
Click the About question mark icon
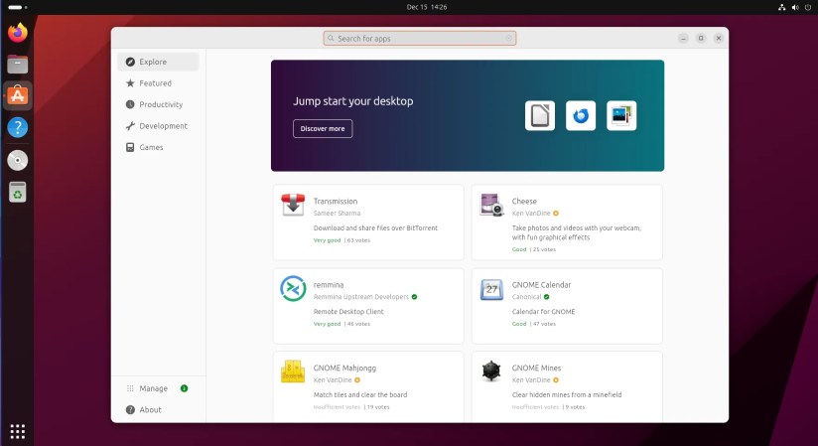[130, 410]
